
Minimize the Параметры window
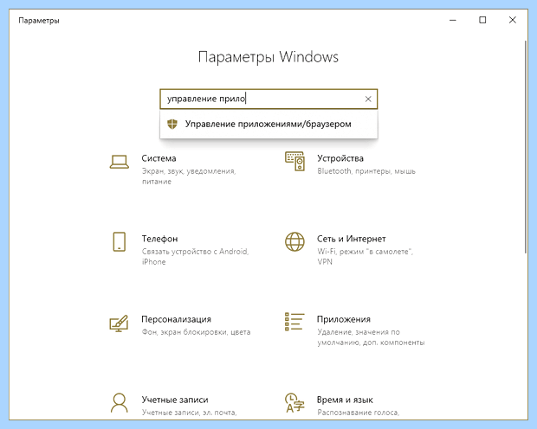pyautogui.click(x=453, y=20)
